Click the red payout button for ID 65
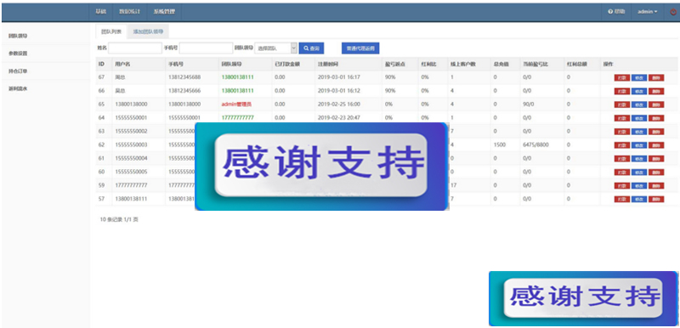This screenshot has width=680, height=328. click(622, 105)
